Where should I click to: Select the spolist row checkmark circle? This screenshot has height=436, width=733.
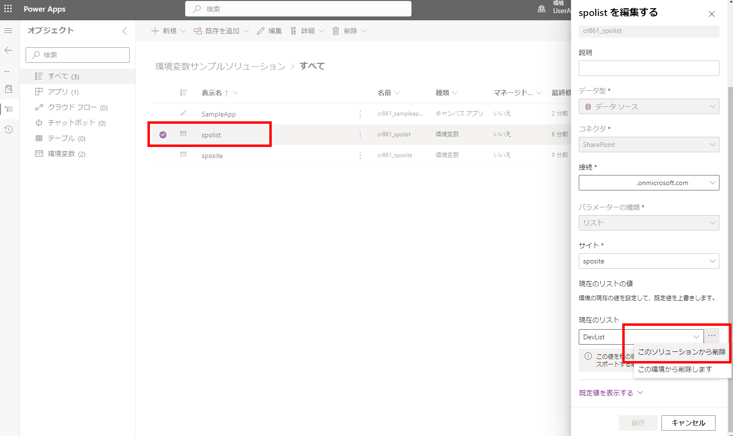[162, 135]
